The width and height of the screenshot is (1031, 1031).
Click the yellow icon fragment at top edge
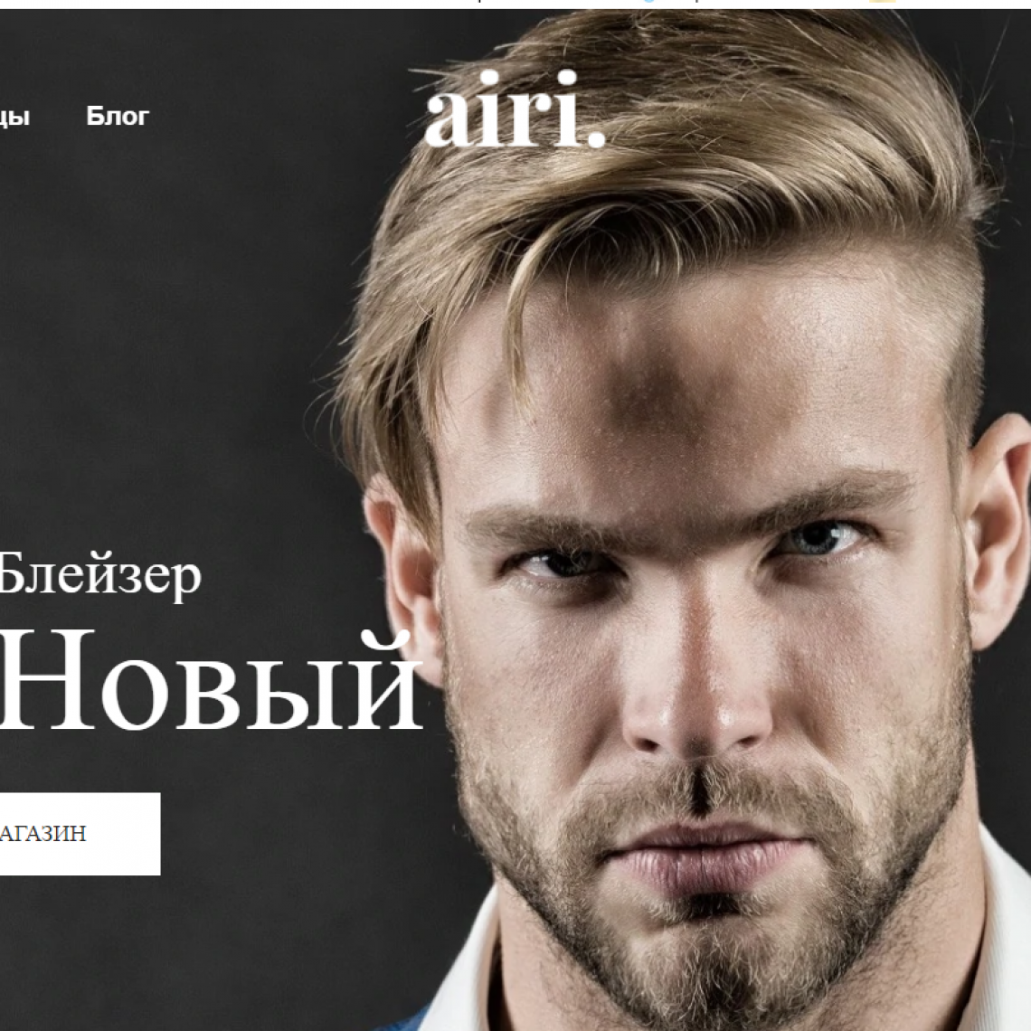[882, 1]
